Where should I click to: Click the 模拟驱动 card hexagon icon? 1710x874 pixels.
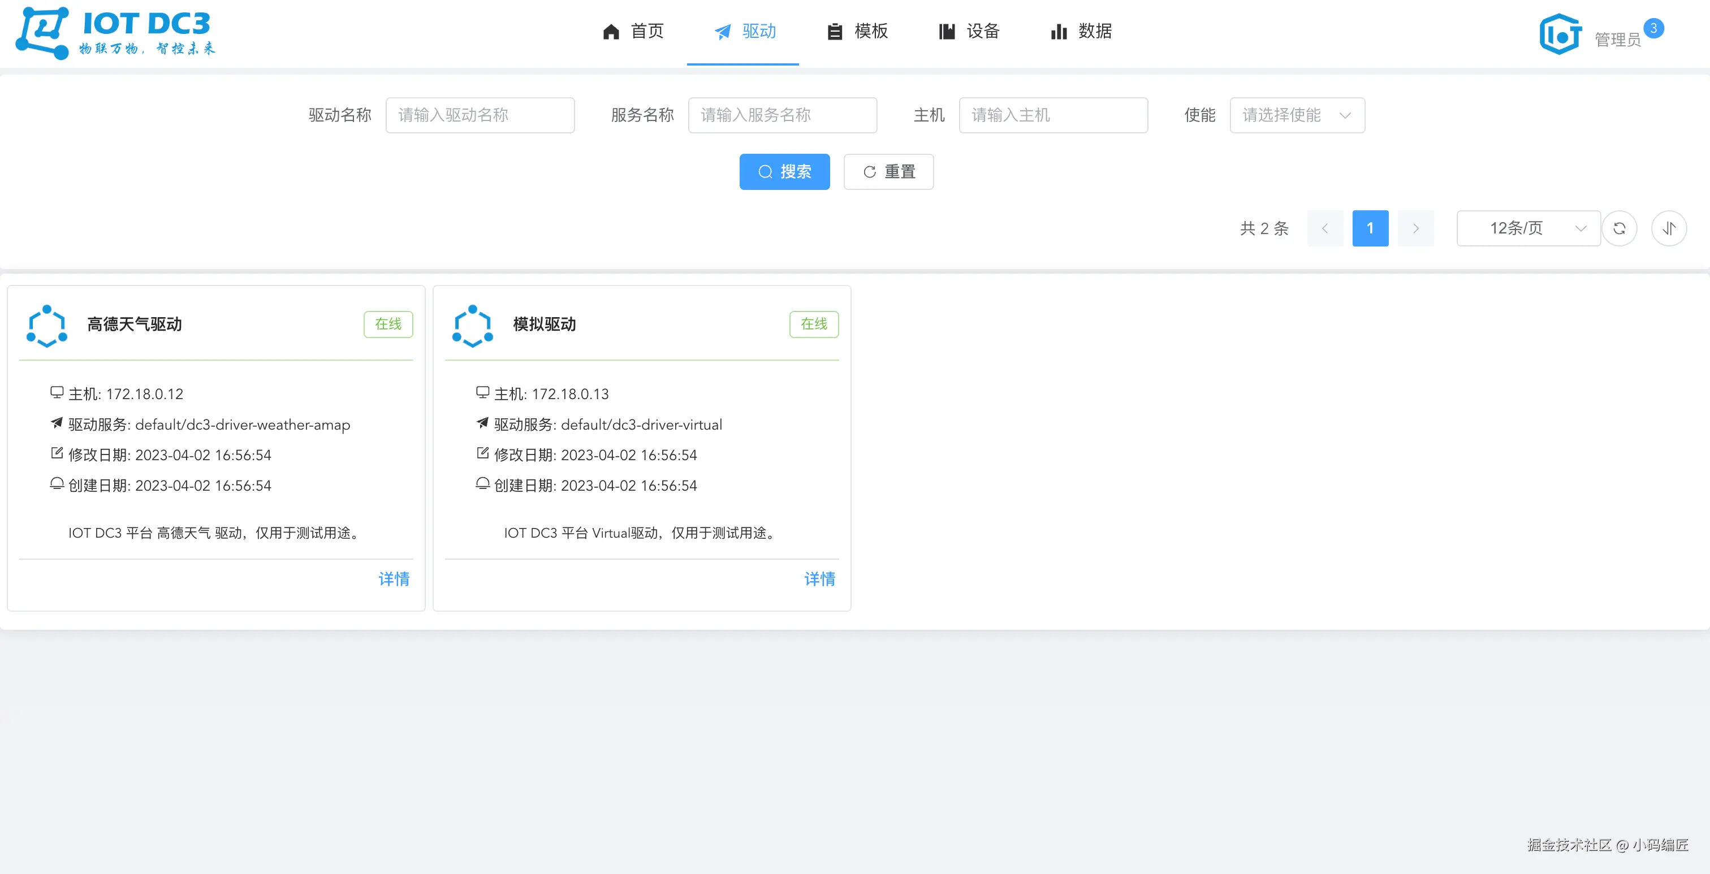[472, 325]
